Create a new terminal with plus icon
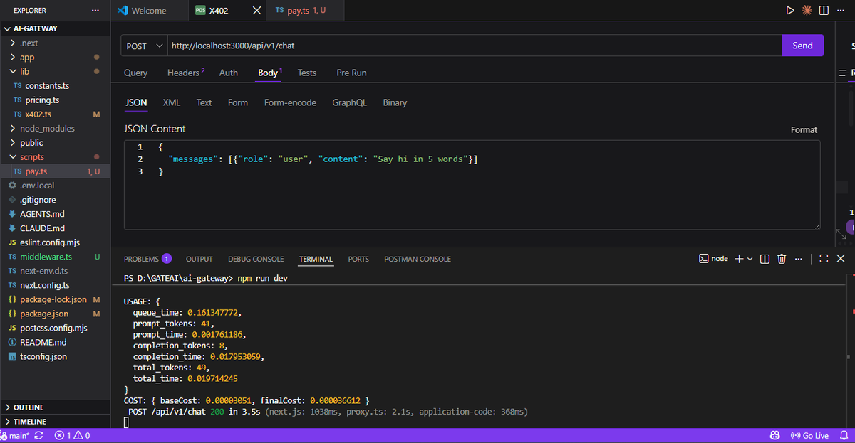Viewport: 855px width, 443px height. [x=739, y=259]
